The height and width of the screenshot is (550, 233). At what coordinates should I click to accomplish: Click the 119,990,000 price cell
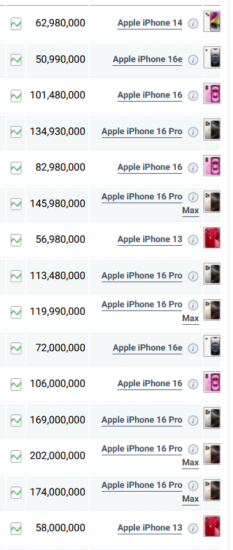pos(57,312)
